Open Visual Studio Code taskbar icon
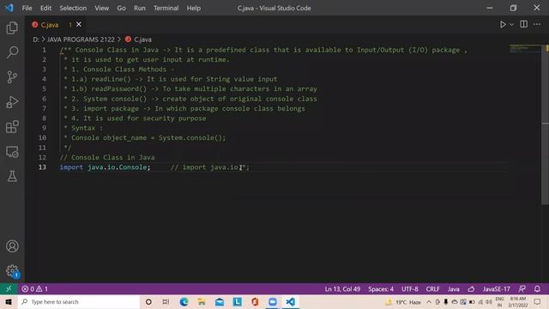Image resolution: width=549 pixels, height=309 pixels. 290,301
